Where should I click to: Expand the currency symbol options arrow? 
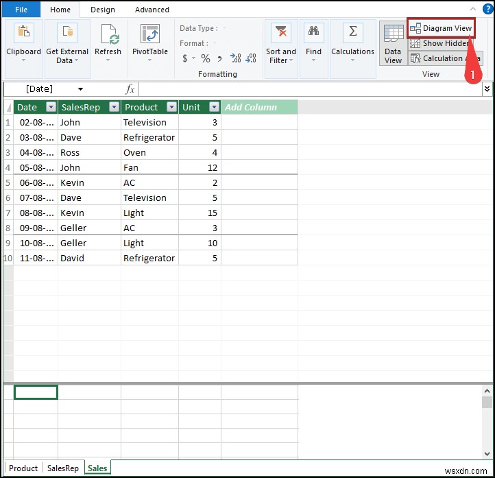click(x=193, y=58)
